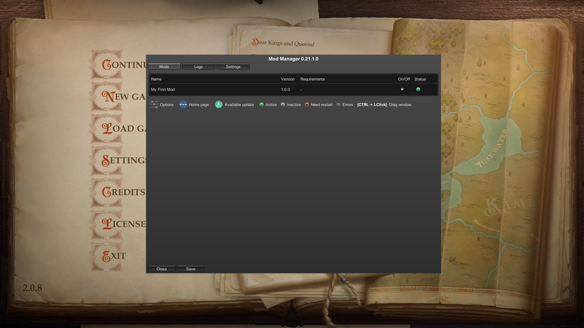Click the Available update download icon

click(219, 104)
